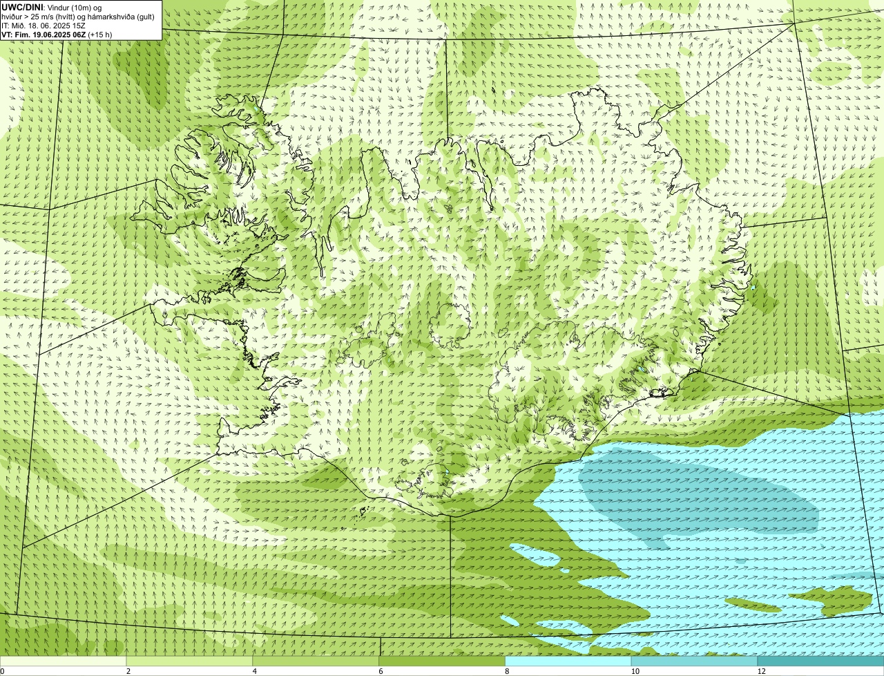The height and width of the screenshot is (676, 884).
Task: Click the forecast offset "(+15 h)"
Action: click(x=100, y=34)
